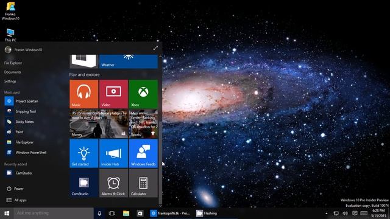Launch the Xbox tile
The image size is (390, 219).
[x=143, y=94]
